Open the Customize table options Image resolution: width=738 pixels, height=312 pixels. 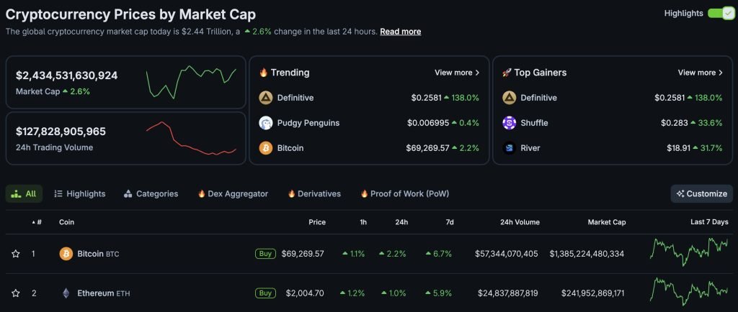pos(701,193)
